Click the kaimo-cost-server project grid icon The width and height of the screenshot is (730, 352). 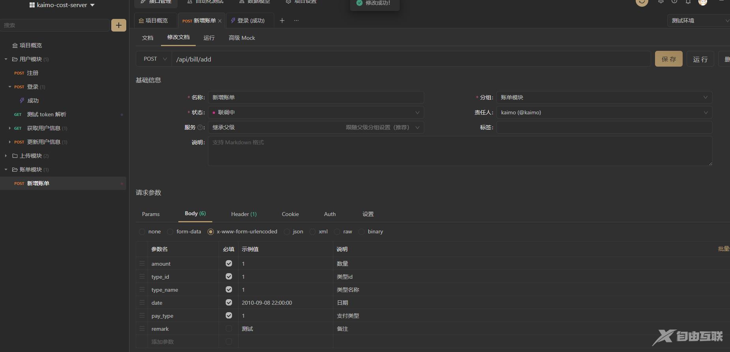click(x=32, y=5)
